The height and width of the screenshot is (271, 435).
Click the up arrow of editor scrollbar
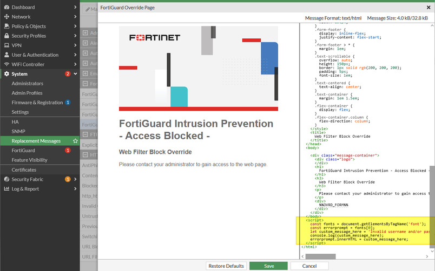click(432, 25)
